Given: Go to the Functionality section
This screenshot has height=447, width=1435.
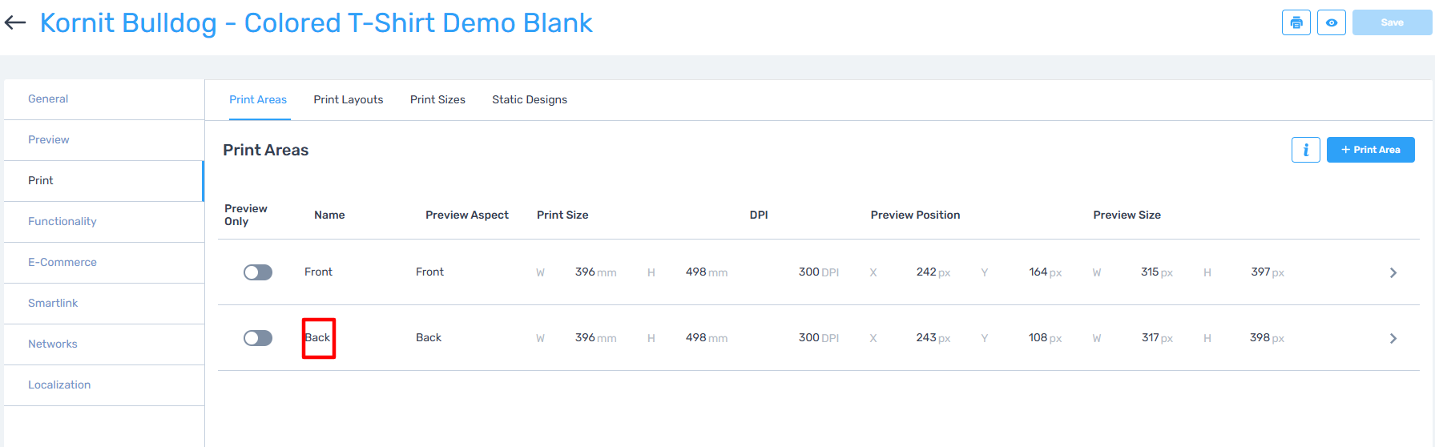Looking at the screenshot, I should click(62, 222).
